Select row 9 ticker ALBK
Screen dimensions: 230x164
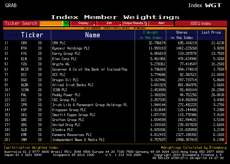click(25, 85)
